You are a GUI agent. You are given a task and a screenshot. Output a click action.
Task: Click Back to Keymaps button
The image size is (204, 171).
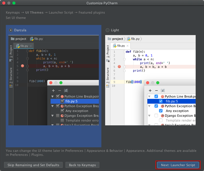(x=82, y=165)
